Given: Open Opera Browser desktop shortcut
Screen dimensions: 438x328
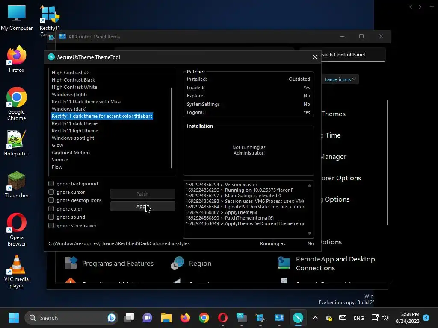Looking at the screenshot, I should (x=17, y=229).
